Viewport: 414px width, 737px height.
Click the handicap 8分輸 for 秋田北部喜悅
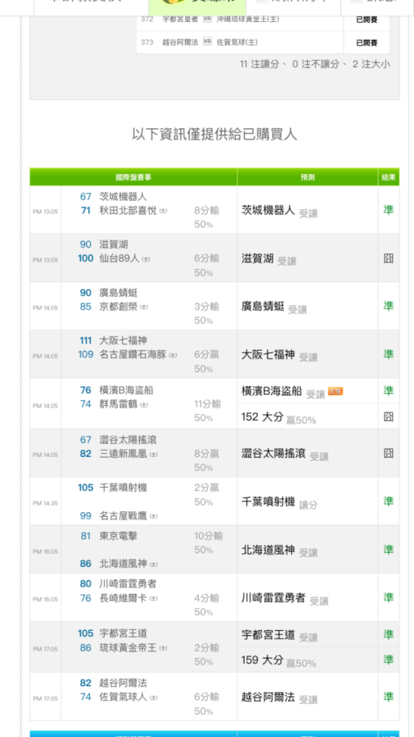tap(207, 211)
